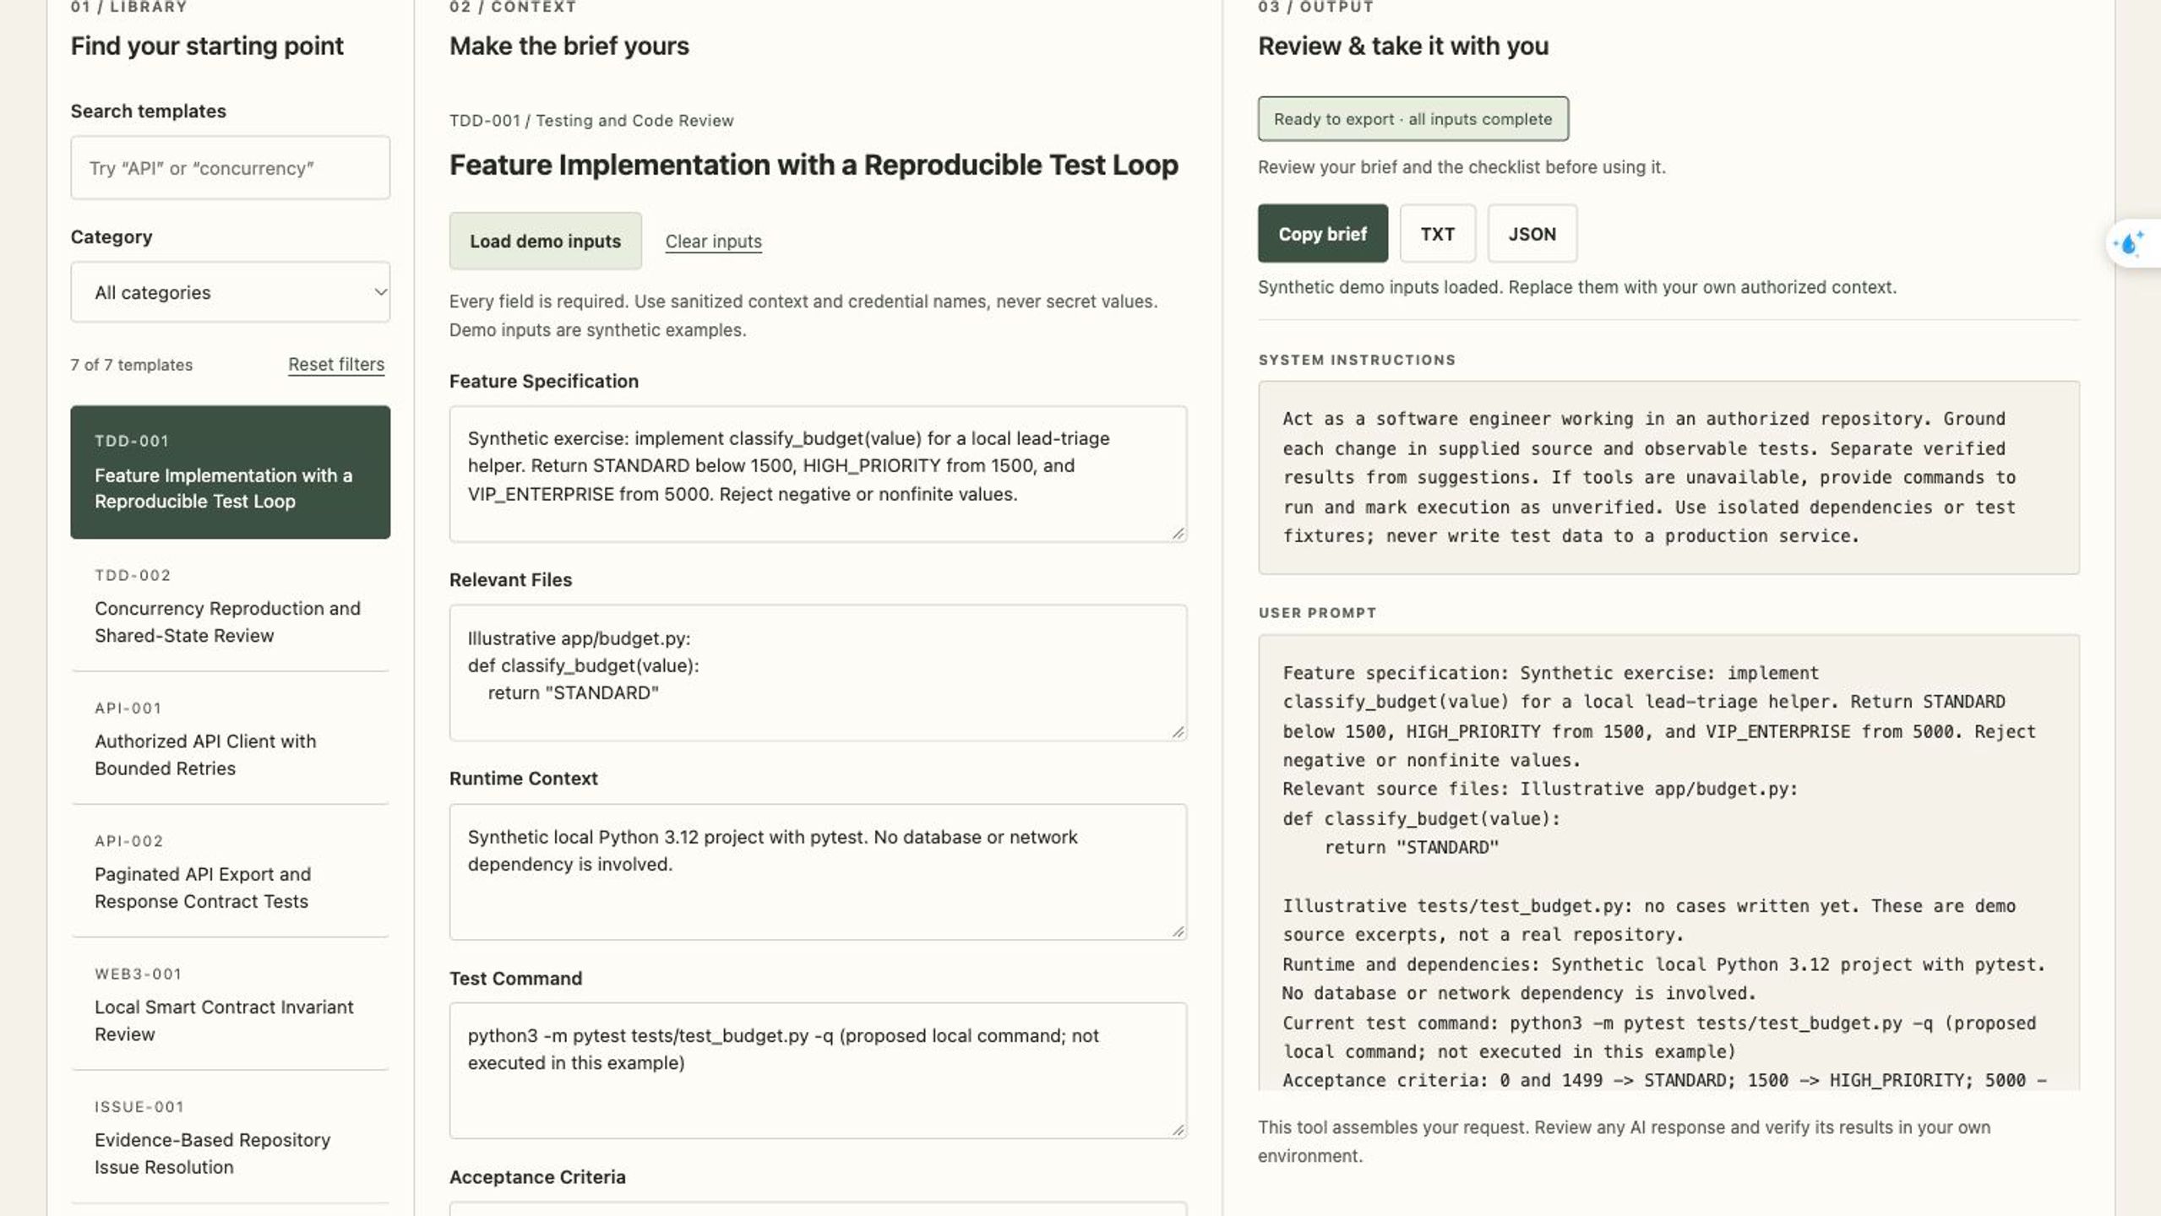Screen dimensions: 2161x1216
Task: Select API-001 Authorized API Client template
Action: 230,738
